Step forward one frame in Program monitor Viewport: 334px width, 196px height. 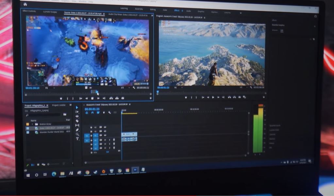tap(218, 98)
